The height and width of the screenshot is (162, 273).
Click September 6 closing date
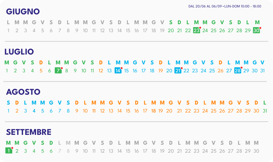(51, 151)
